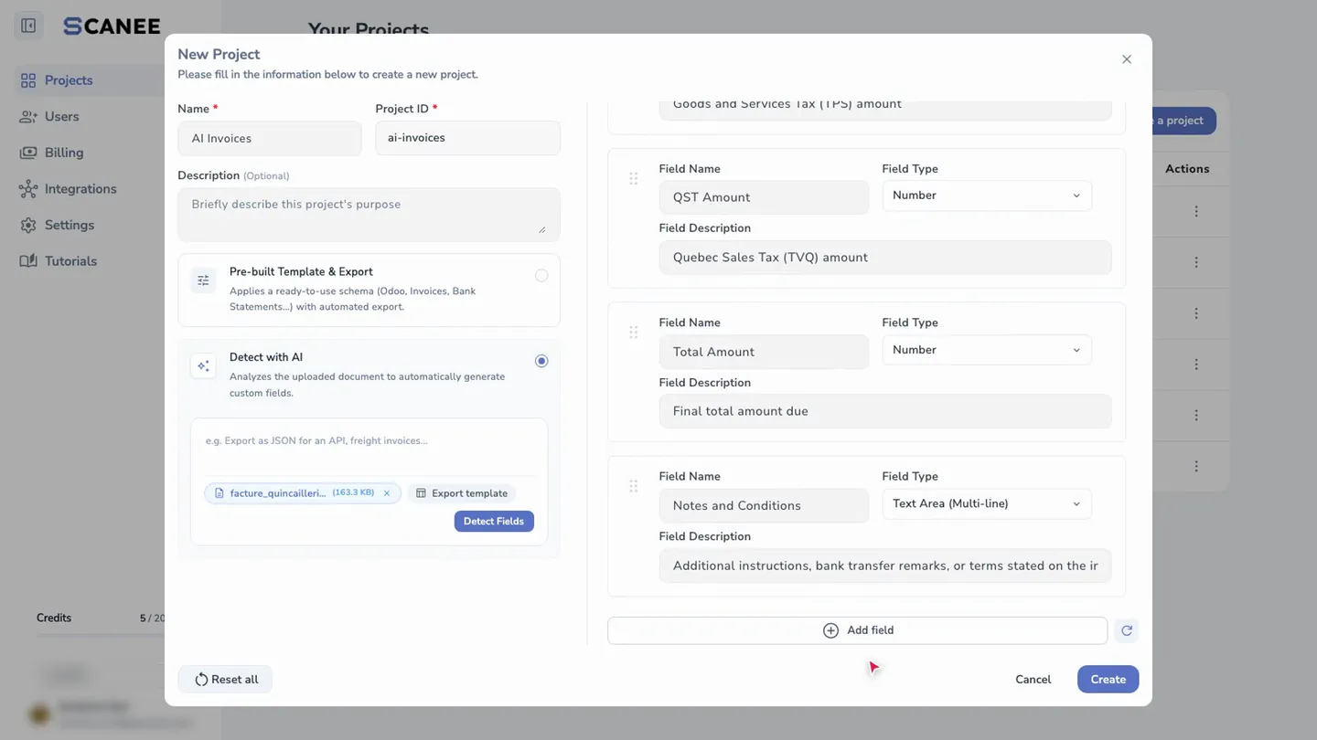Click the Detect Fields button
Viewport: 1317px width, 740px height.
(x=494, y=522)
